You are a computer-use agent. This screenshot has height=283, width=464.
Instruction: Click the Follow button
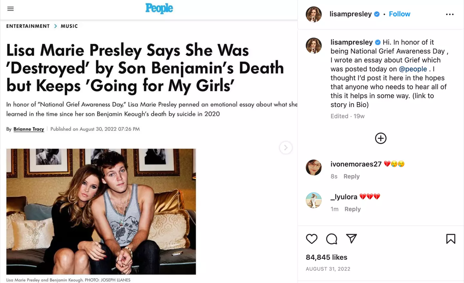click(x=400, y=14)
